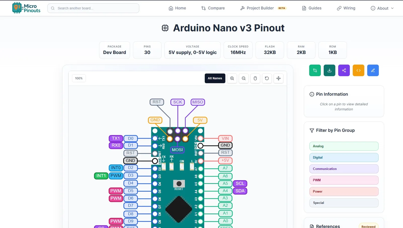The width and height of the screenshot is (403, 228).
Task: Click the orange GND ICSP label
Action: tap(155, 120)
